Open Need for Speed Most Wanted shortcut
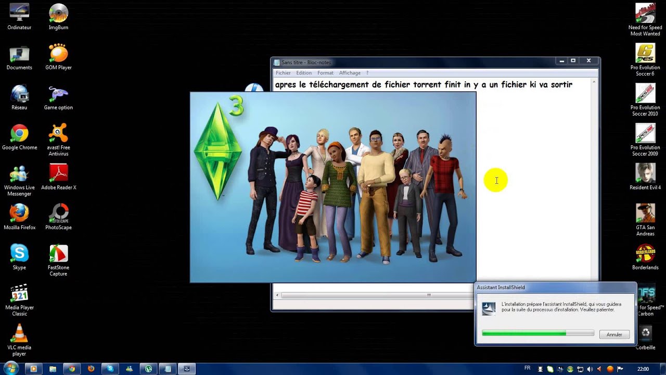The height and width of the screenshot is (375, 666). click(x=645, y=20)
